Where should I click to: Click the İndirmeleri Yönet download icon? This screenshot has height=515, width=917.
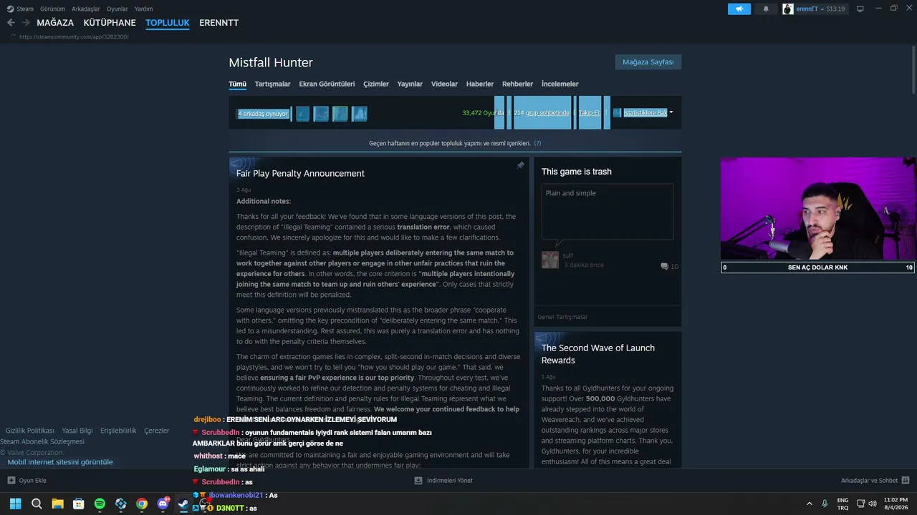[418, 481]
